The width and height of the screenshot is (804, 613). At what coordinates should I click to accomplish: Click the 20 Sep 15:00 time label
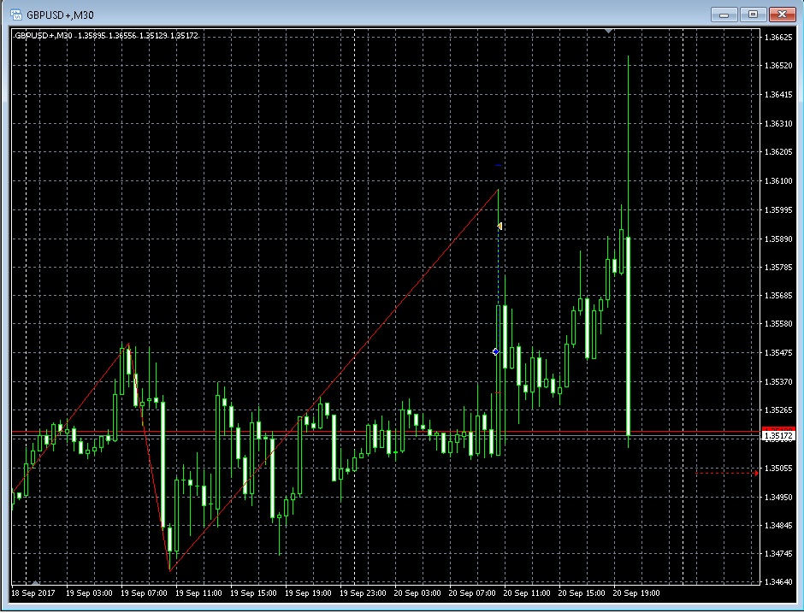(x=582, y=593)
